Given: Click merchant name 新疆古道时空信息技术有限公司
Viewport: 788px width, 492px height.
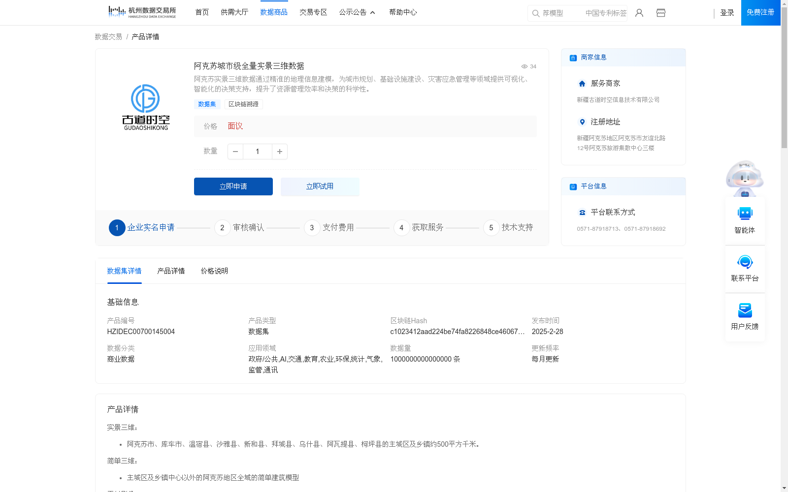Looking at the screenshot, I should pos(618,100).
